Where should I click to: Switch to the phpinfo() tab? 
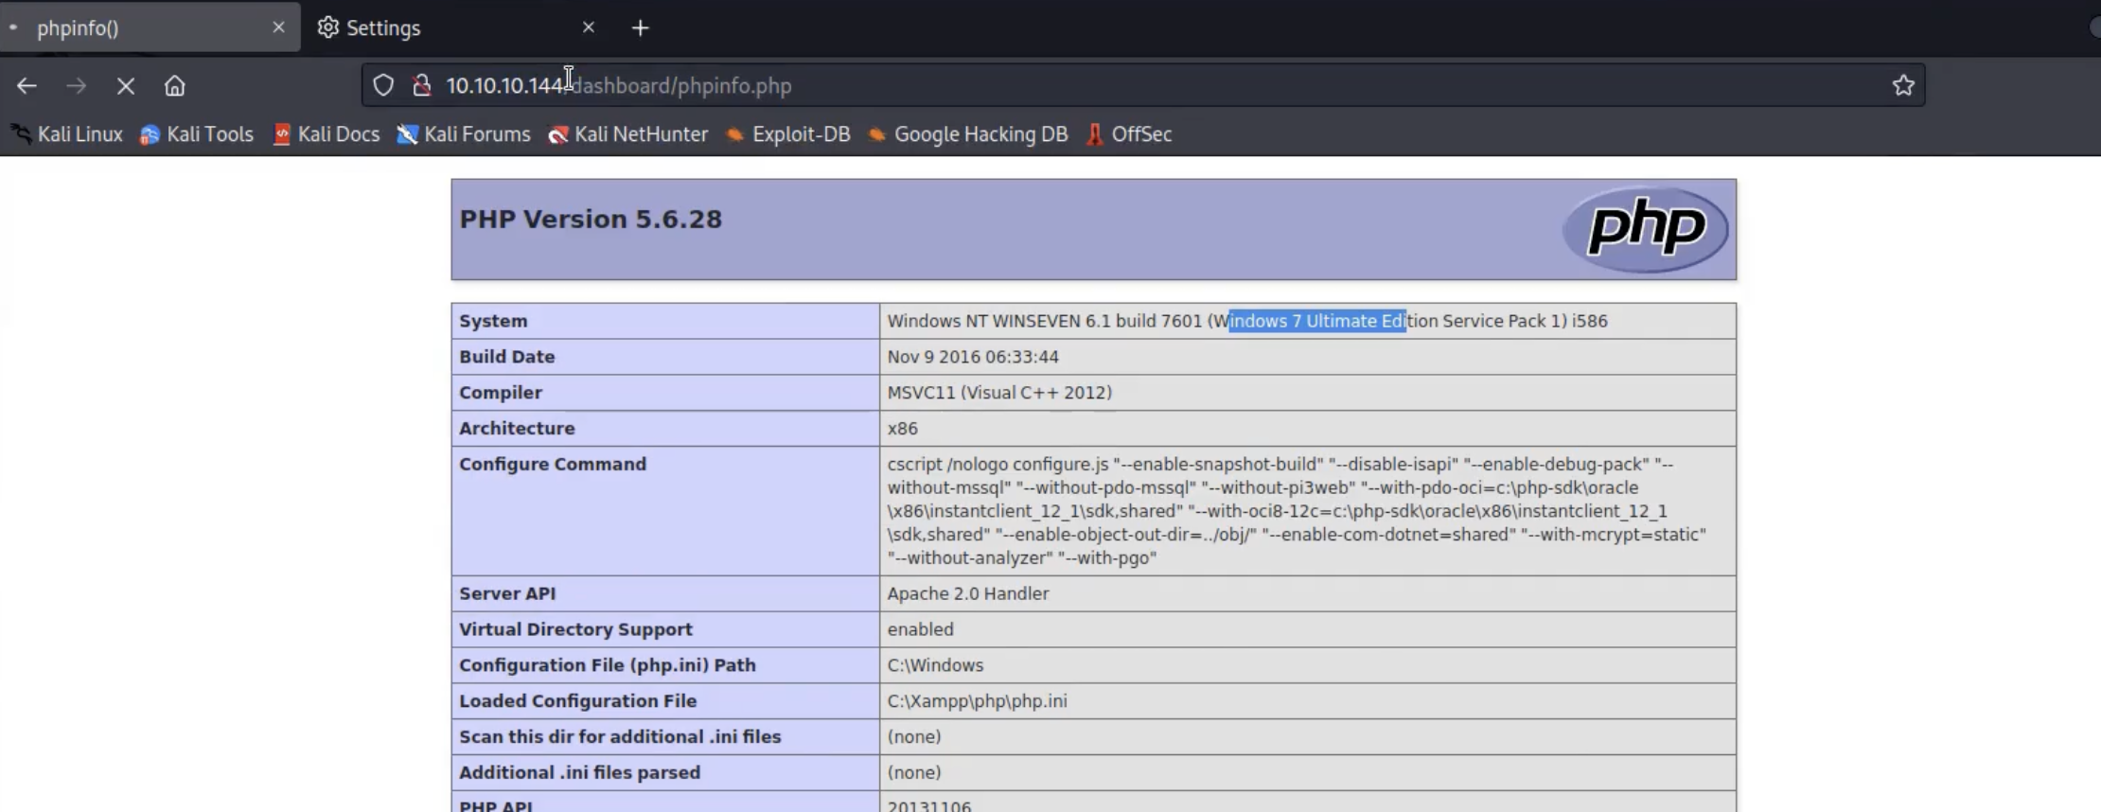click(x=150, y=27)
